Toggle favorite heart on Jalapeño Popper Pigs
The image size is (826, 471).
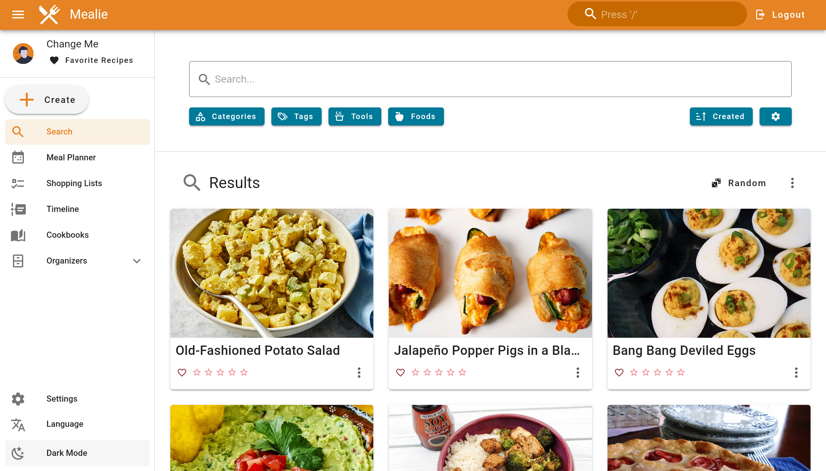tap(400, 373)
